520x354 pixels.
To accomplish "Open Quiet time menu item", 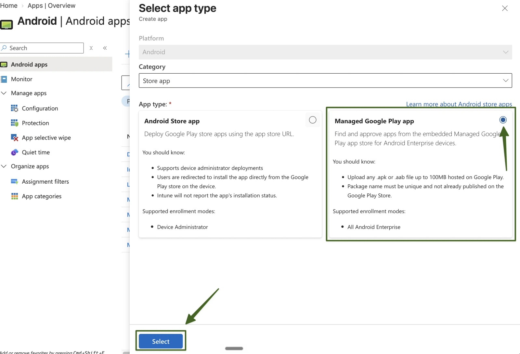I will coord(36,152).
